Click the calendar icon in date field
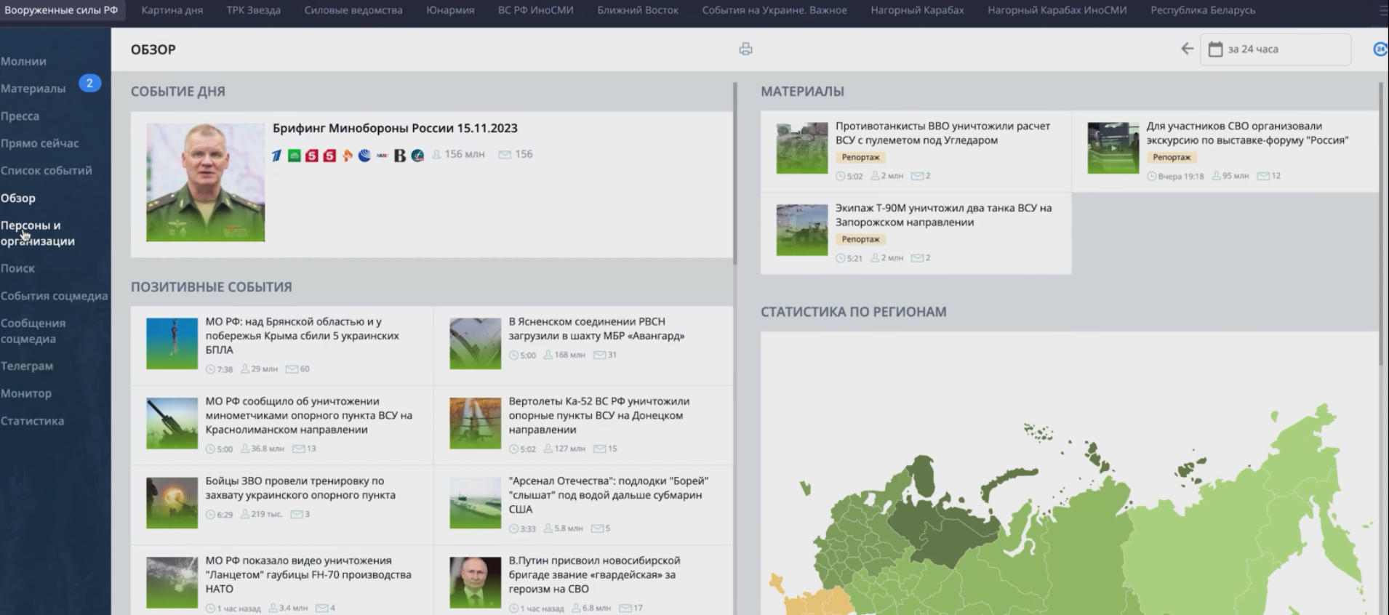 (1215, 49)
